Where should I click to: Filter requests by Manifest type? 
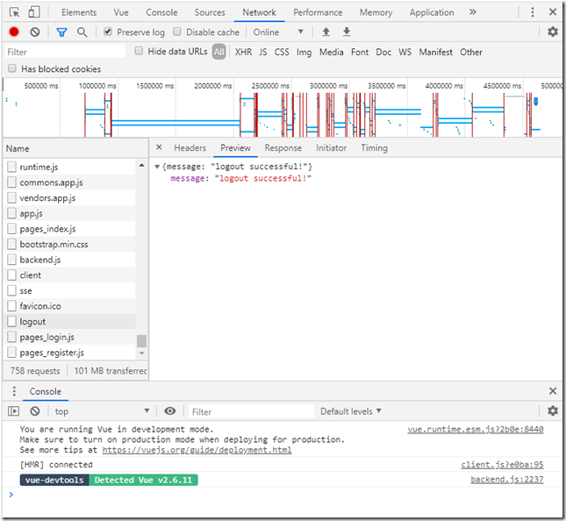pyautogui.click(x=435, y=52)
